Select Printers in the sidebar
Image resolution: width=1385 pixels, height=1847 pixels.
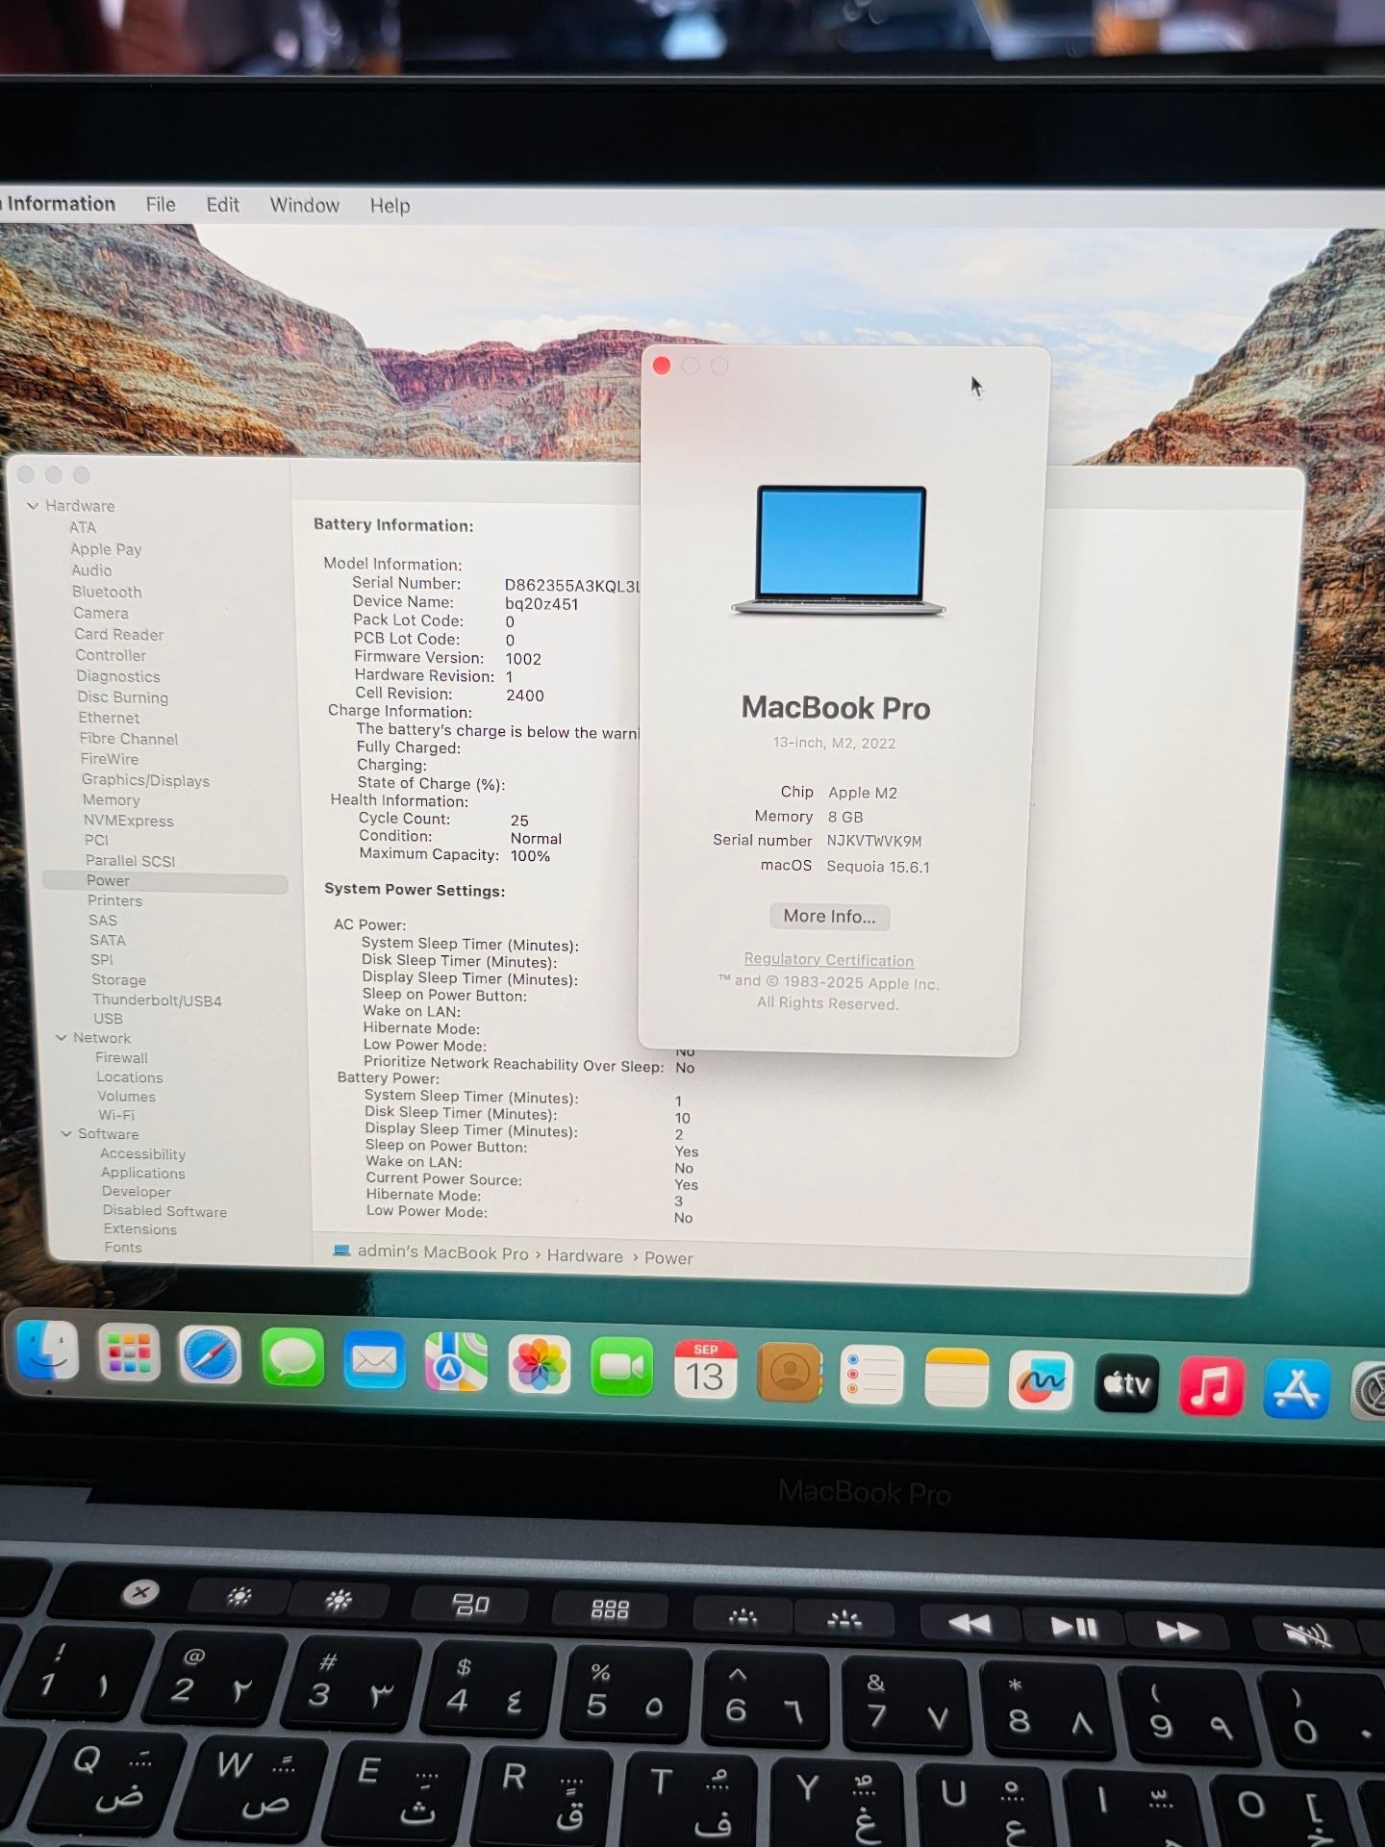coord(114,900)
